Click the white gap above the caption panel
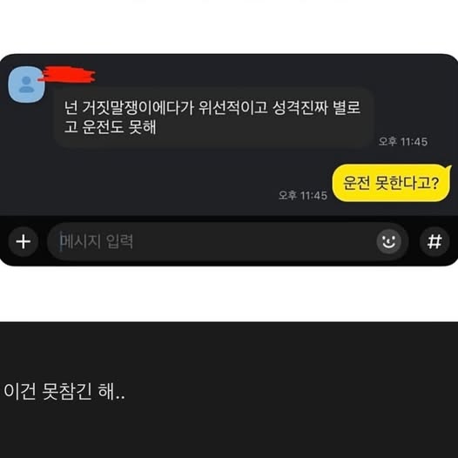This screenshot has width=458, height=458. 229,293
